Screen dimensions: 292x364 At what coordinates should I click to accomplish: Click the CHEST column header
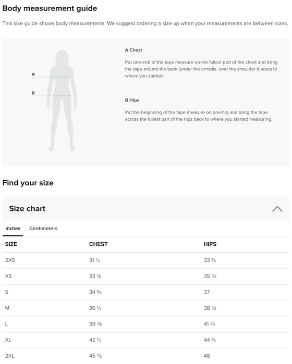99,244
